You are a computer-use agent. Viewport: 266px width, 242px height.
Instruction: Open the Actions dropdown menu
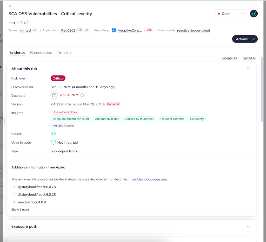point(244,39)
